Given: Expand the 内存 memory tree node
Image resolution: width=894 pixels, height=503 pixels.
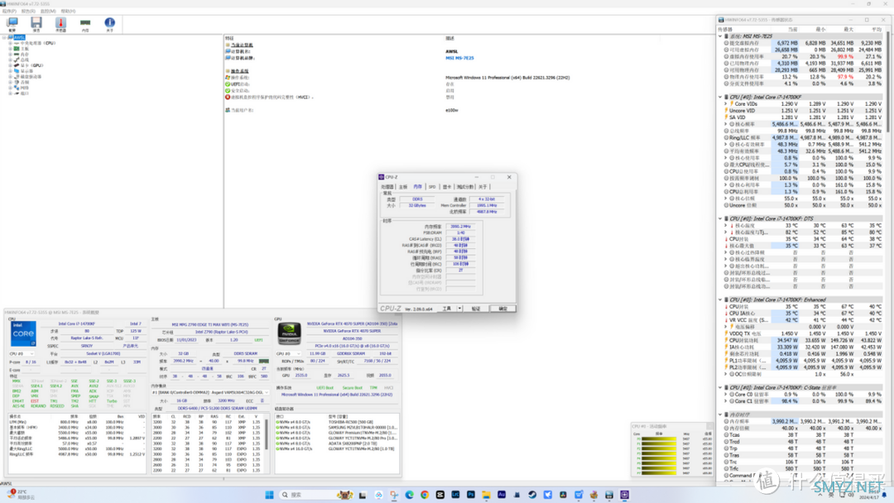Looking at the screenshot, I should coord(10,54).
